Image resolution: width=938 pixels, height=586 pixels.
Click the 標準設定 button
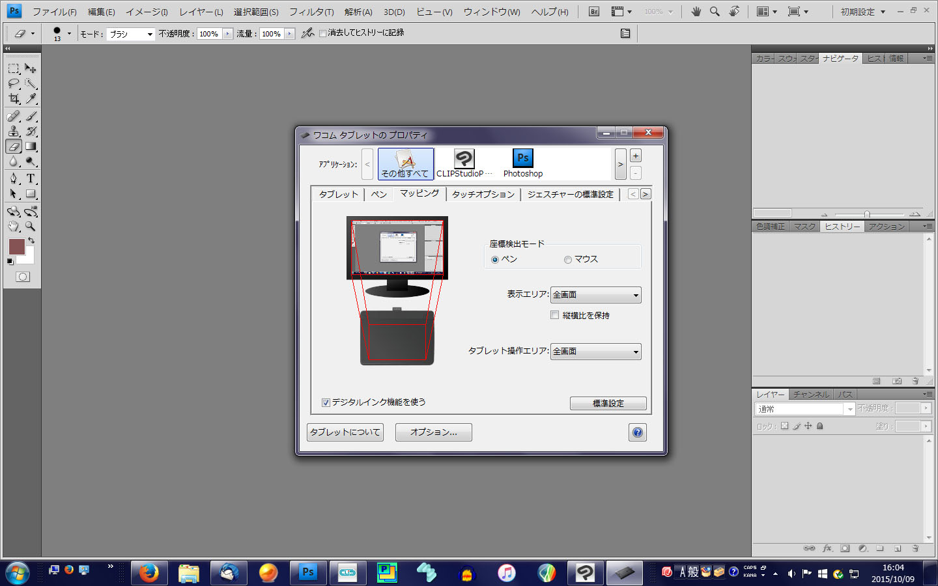[x=608, y=404]
